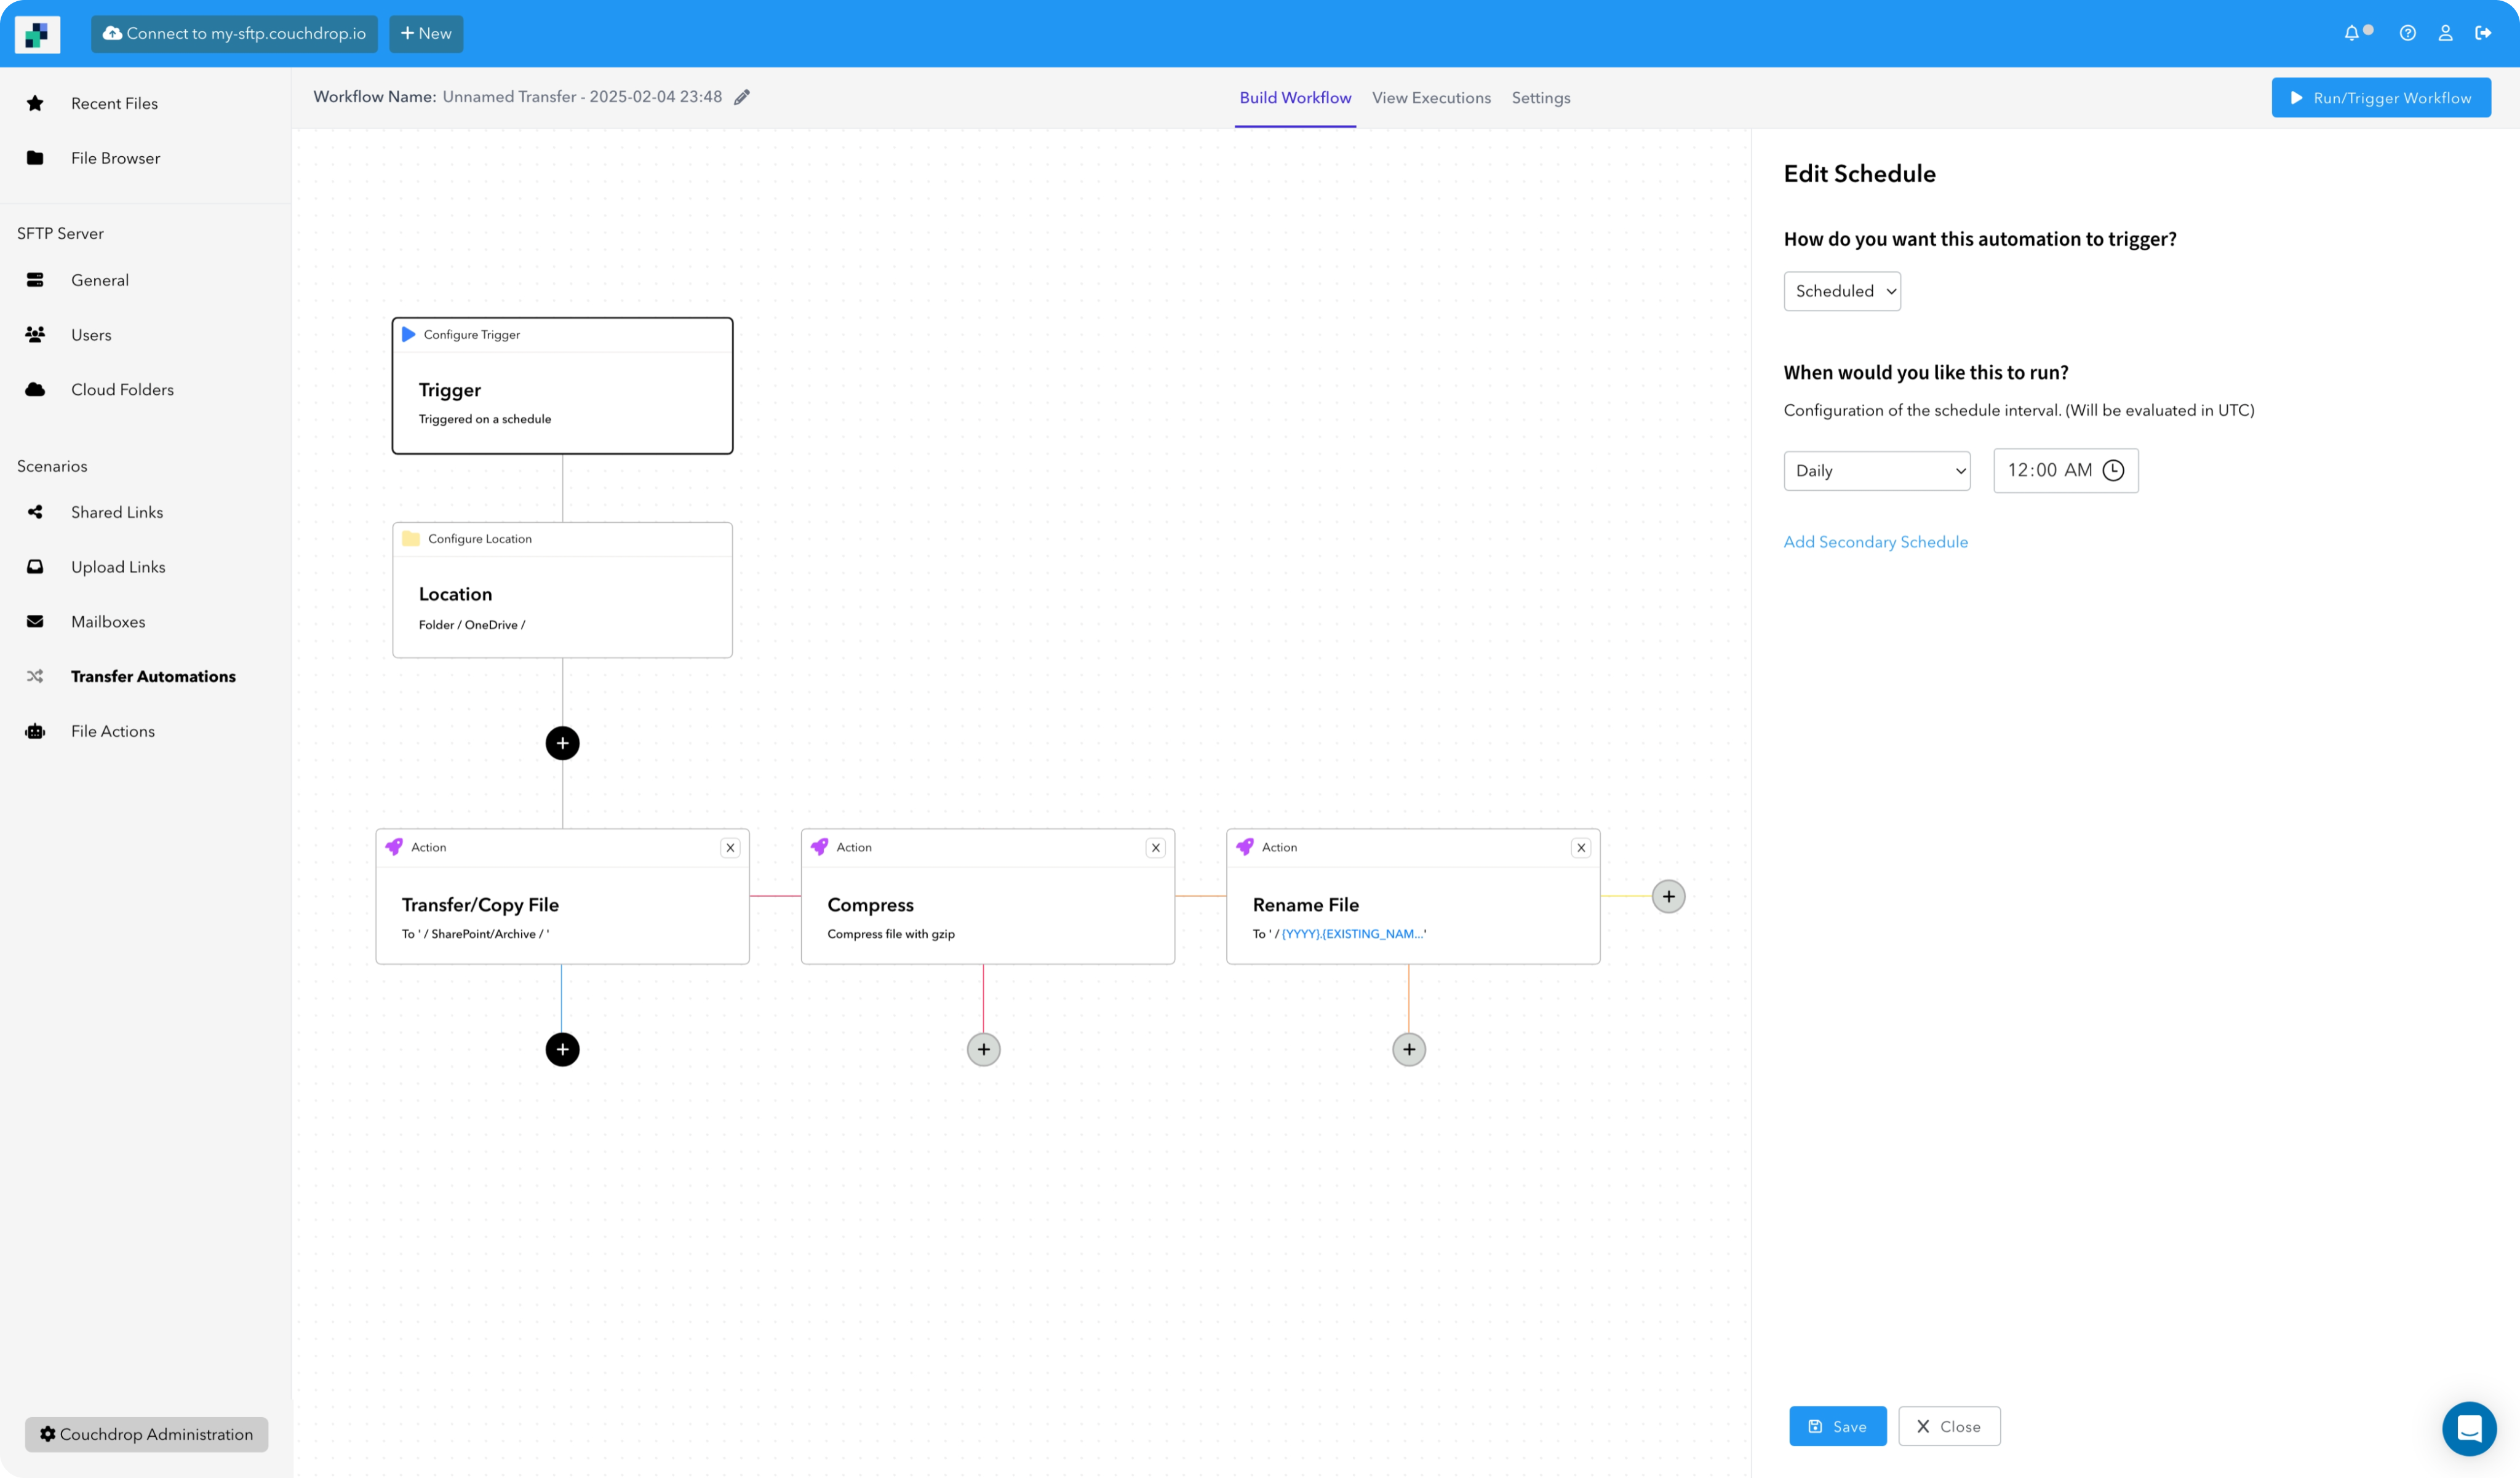Click the Transfer Automations sidebar icon
Image resolution: width=2520 pixels, height=1478 pixels.
(35, 676)
